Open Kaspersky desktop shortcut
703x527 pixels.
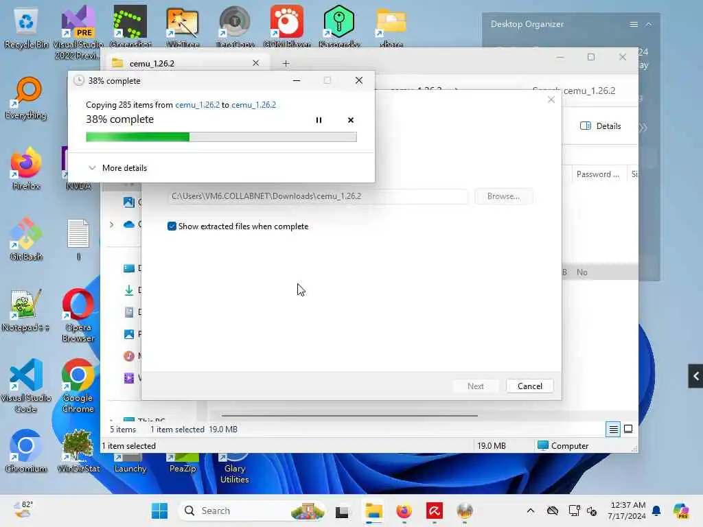tap(339, 27)
